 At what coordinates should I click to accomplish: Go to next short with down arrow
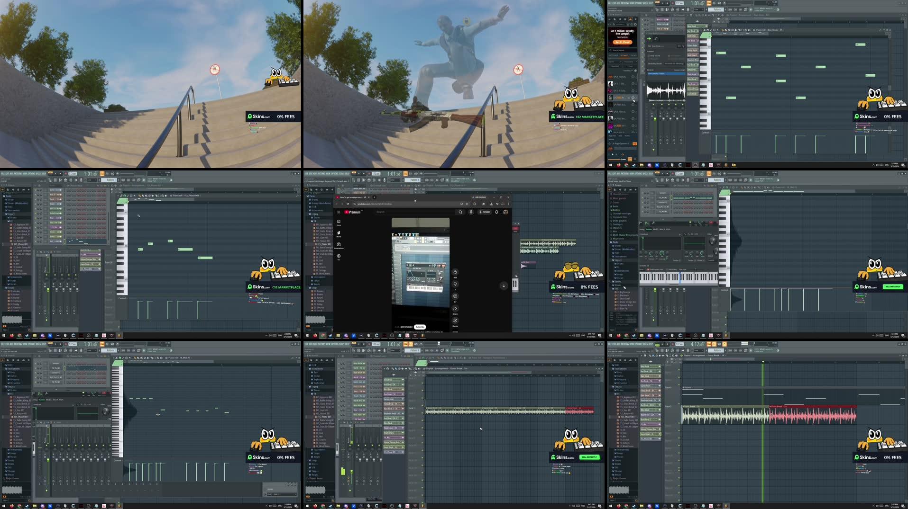[504, 286]
